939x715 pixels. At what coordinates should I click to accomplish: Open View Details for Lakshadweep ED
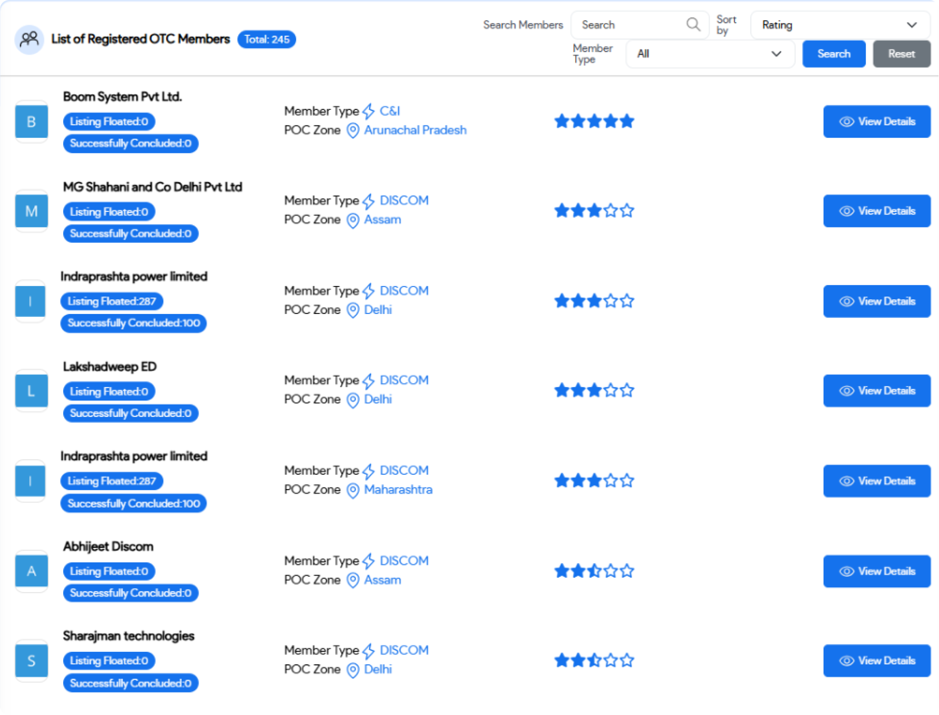[877, 391]
